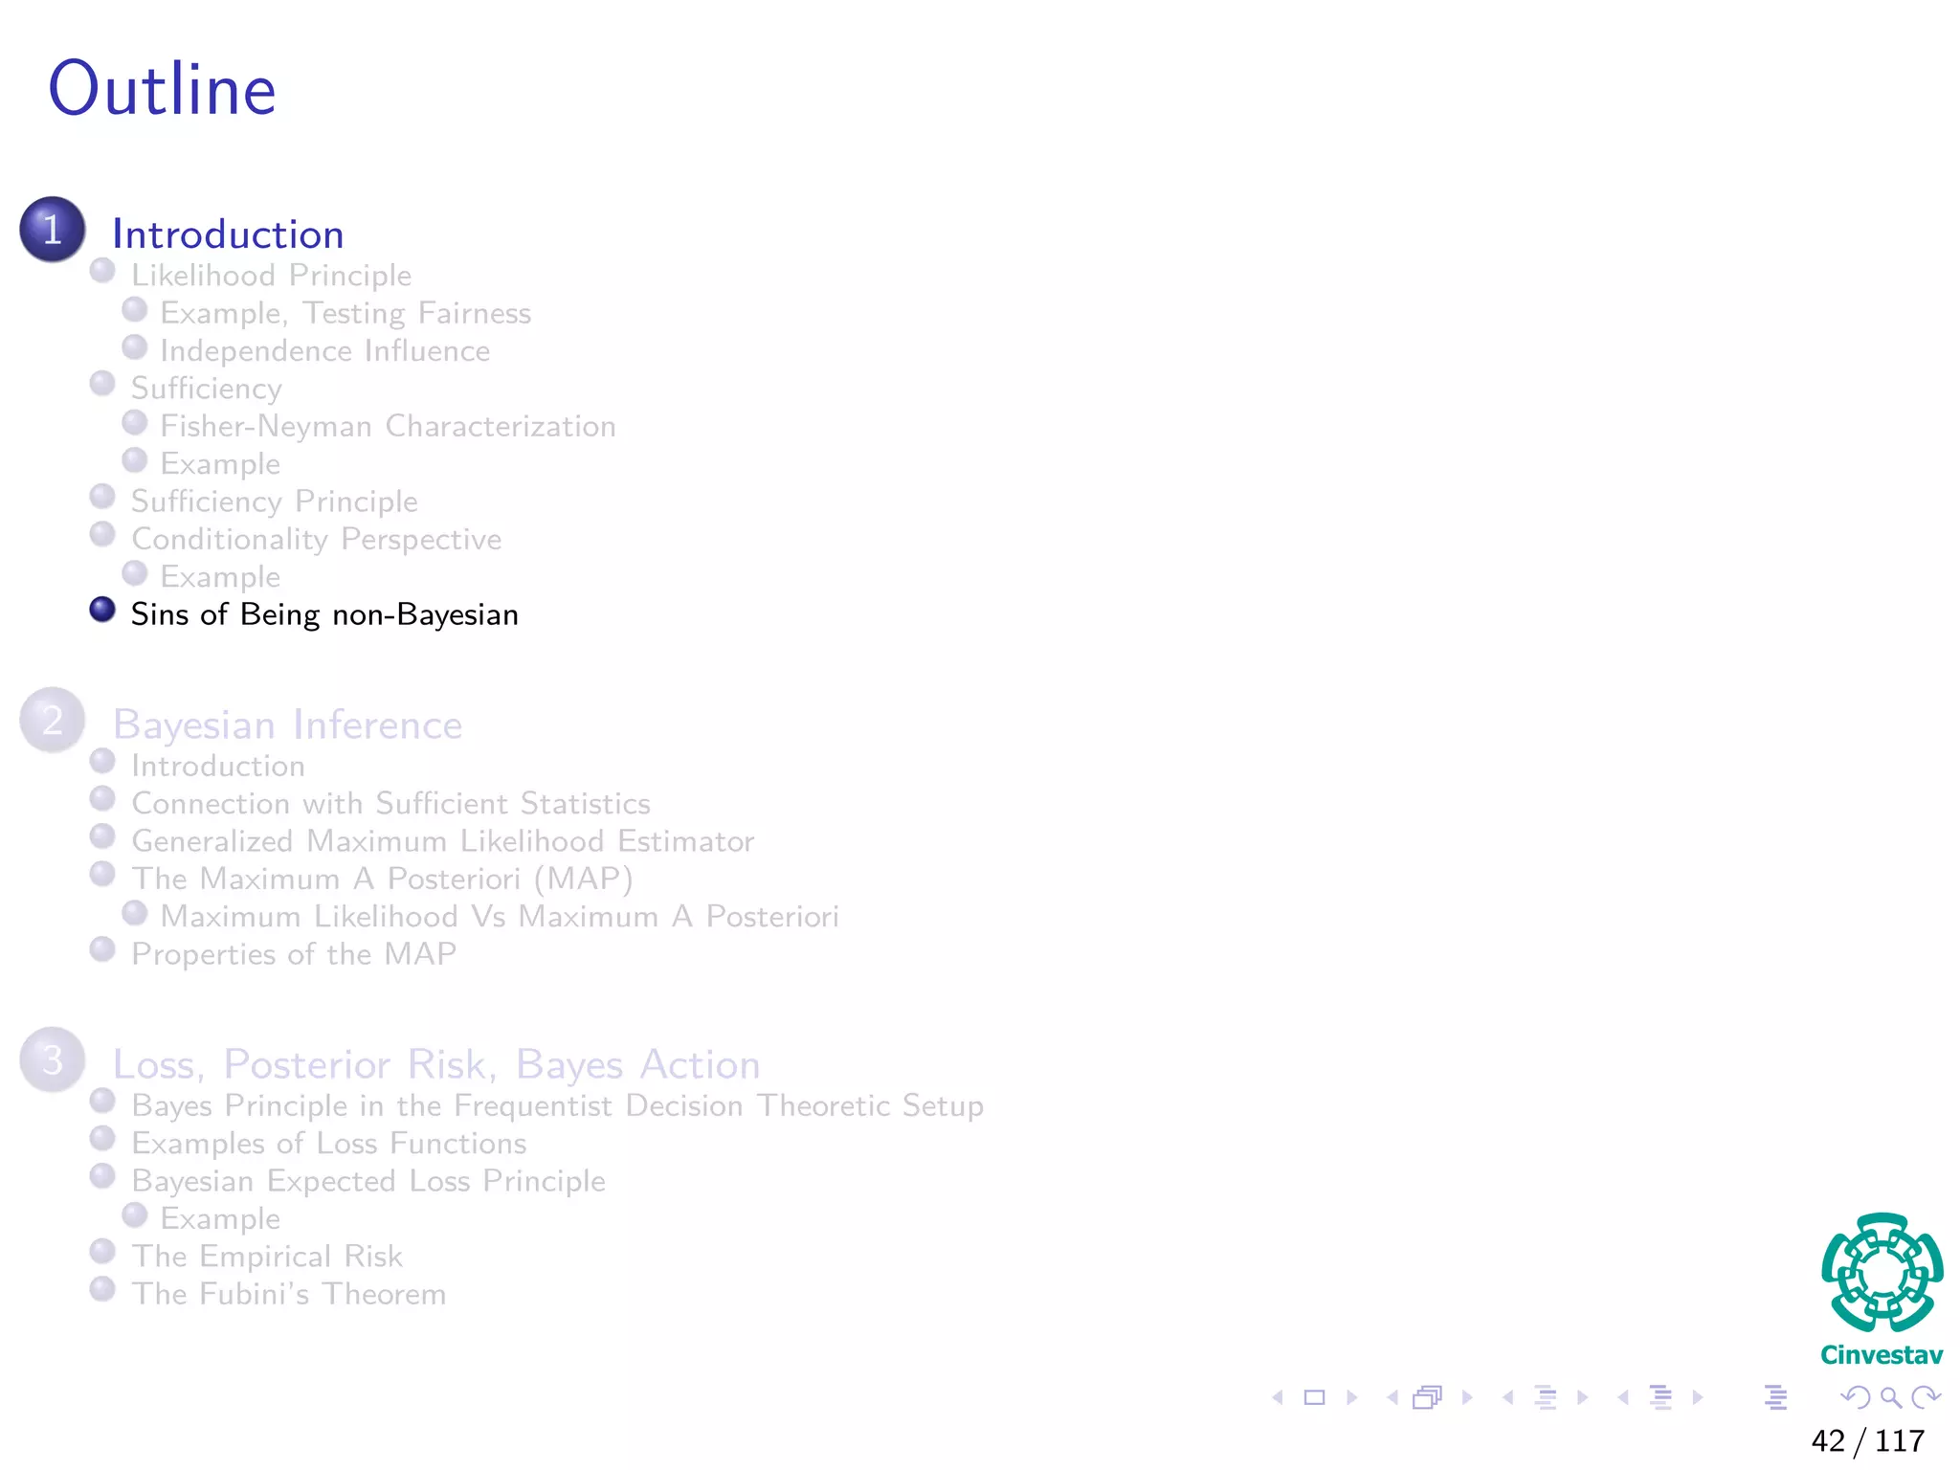
Task: Go to The Fubini's Theorem entry
Action: (288, 1294)
